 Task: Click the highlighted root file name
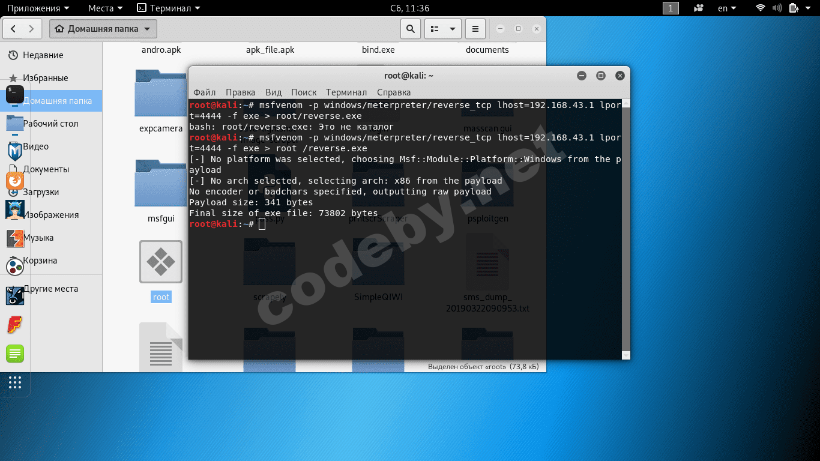(161, 297)
